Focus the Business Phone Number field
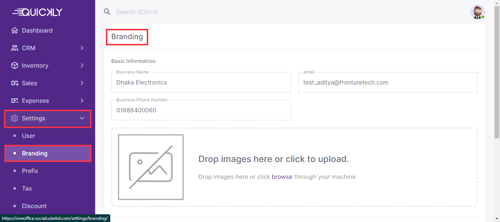 click(201, 110)
